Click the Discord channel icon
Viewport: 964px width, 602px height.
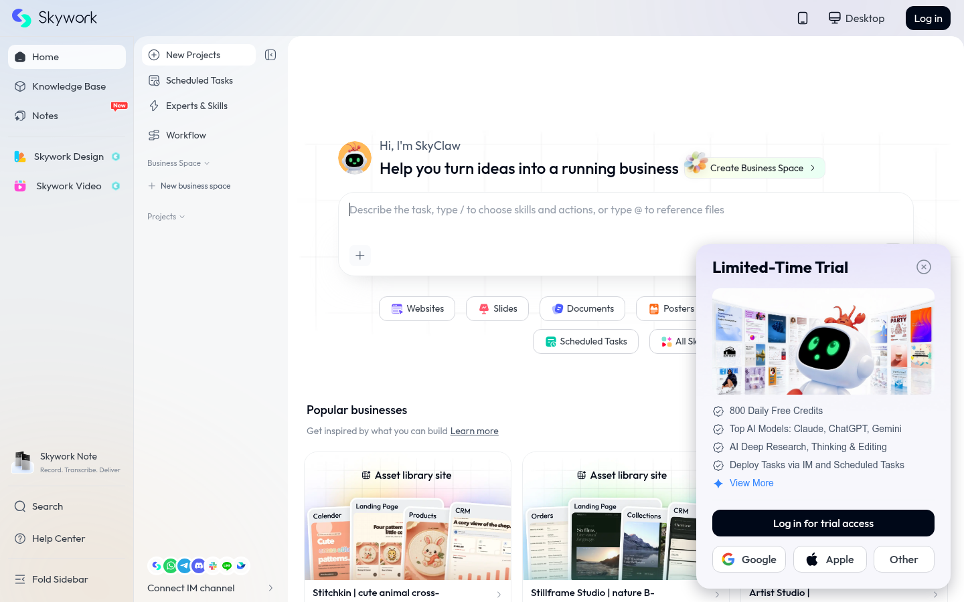coord(199,566)
